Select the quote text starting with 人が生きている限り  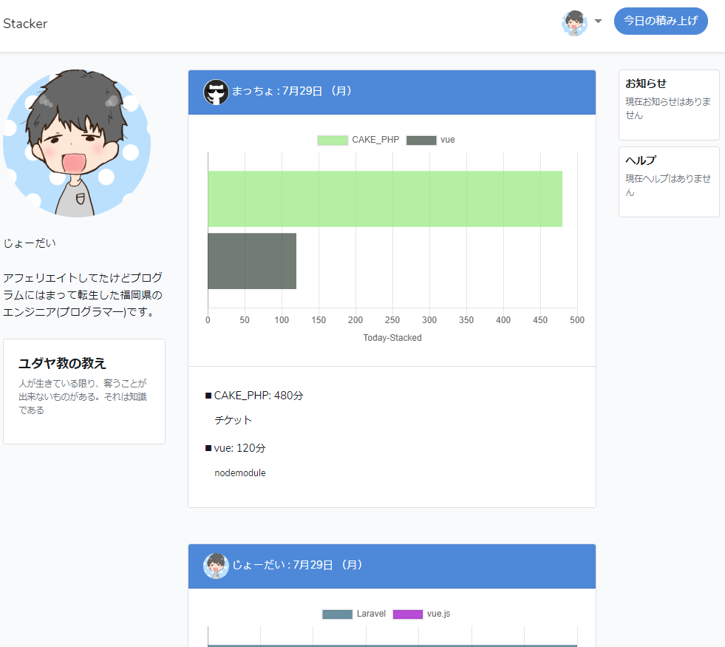(83, 397)
